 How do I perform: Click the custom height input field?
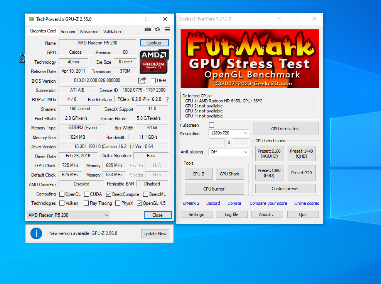[x=241, y=142]
